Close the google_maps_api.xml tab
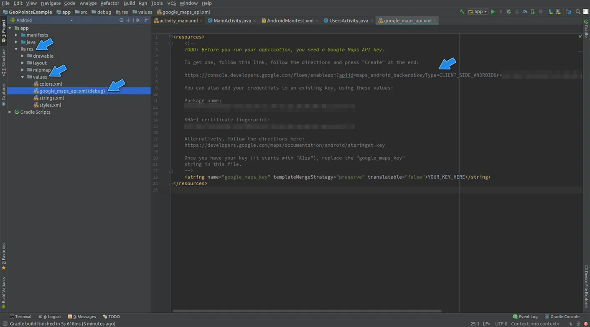590x327 pixels. 435,20
